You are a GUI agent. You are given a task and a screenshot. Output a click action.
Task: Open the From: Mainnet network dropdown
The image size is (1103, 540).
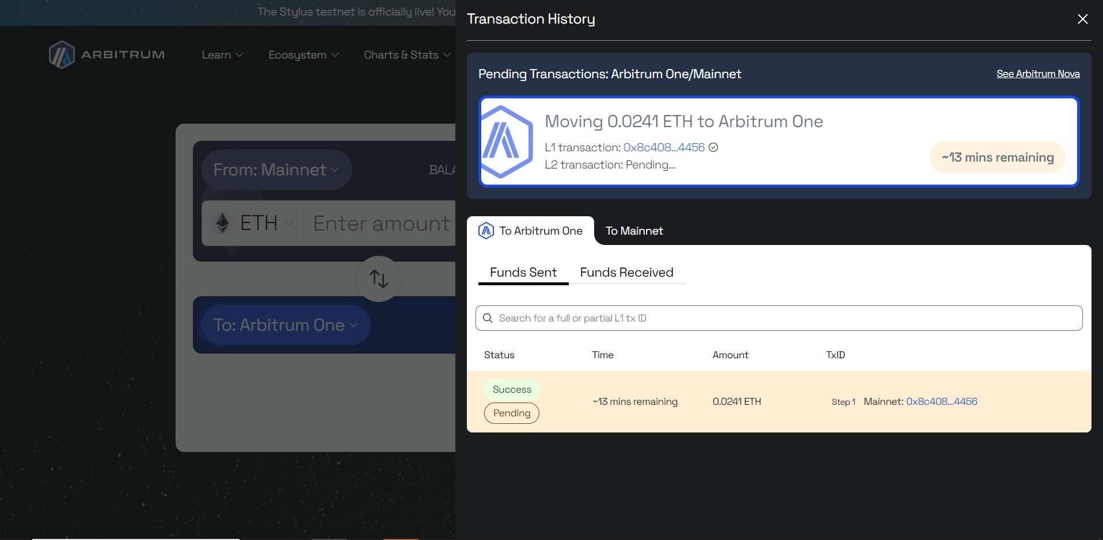276,170
